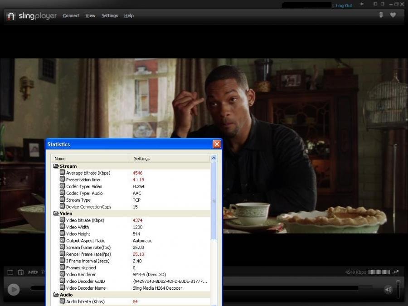Click the Video Width row icon
The height and width of the screenshot is (306, 408).
click(x=63, y=226)
